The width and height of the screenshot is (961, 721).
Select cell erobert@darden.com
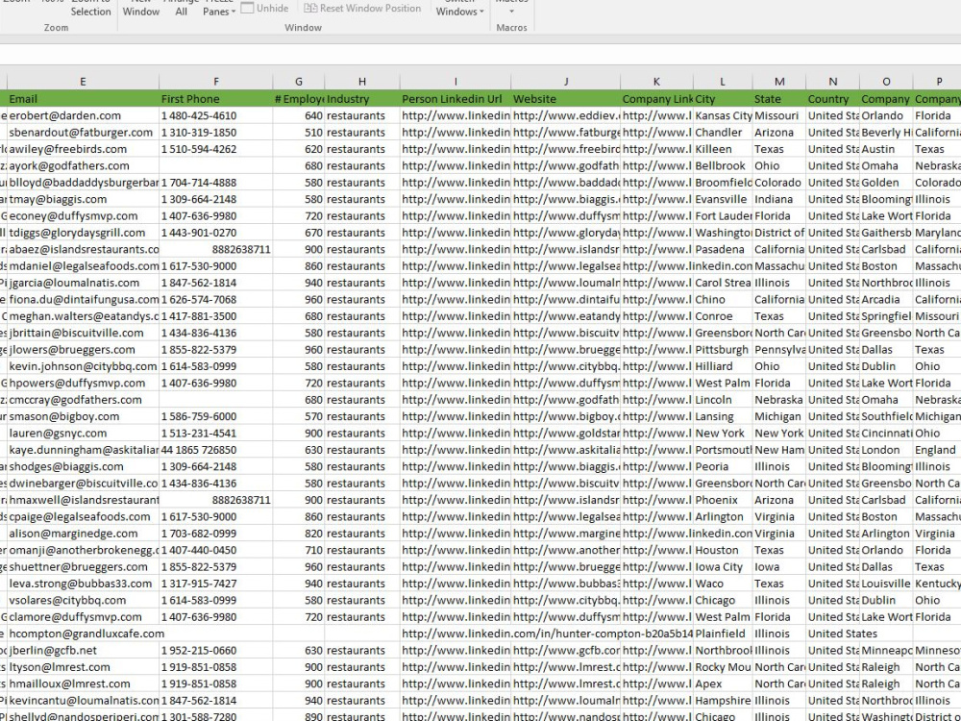[x=83, y=115]
